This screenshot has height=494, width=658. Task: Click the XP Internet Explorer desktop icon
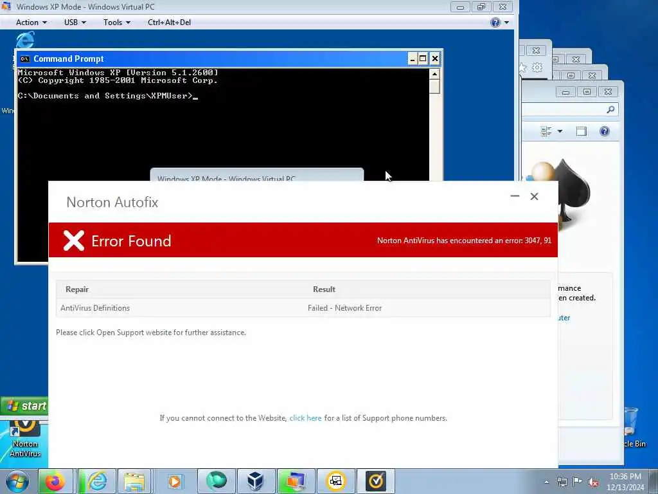click(25, 40)
